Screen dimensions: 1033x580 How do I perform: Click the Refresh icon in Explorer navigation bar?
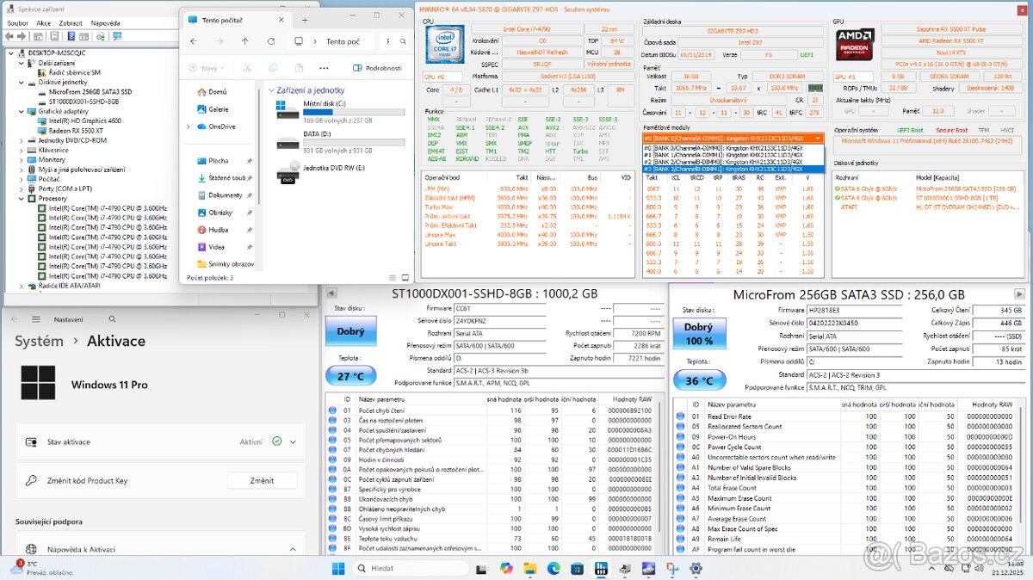[x=272, y=41]
